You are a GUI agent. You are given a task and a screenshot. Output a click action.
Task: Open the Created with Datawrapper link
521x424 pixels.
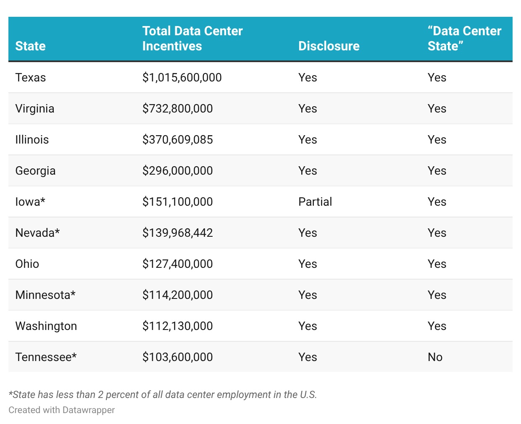click(62, 410)
